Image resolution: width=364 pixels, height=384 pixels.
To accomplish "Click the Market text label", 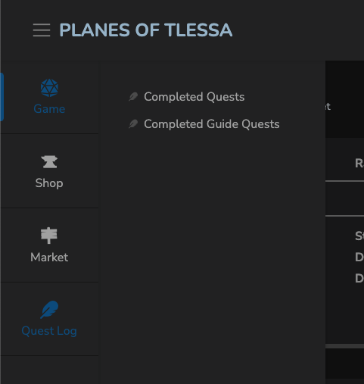I will [x=49, y=258].
